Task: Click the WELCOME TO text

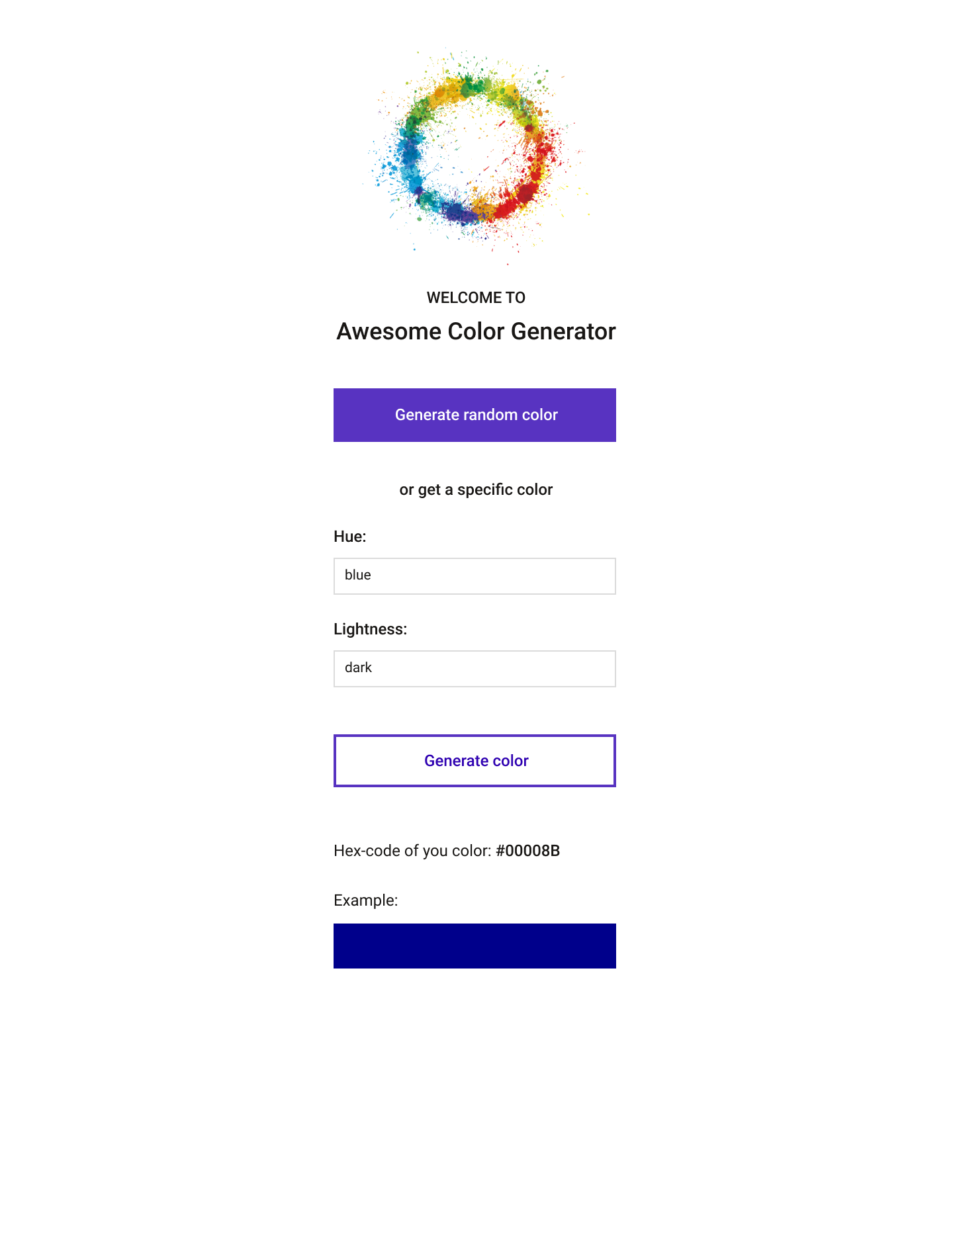Action: 475,297
